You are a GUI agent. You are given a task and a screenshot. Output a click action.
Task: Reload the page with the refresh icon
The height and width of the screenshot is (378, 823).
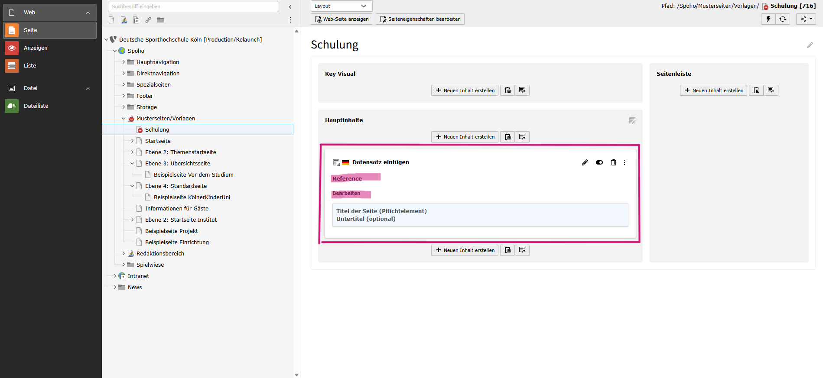782,19
